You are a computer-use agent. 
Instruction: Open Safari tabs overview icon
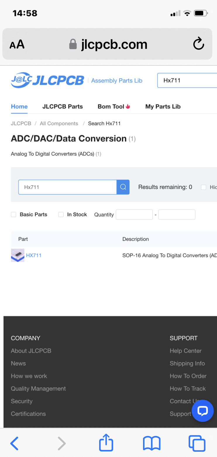click(197, 443)
